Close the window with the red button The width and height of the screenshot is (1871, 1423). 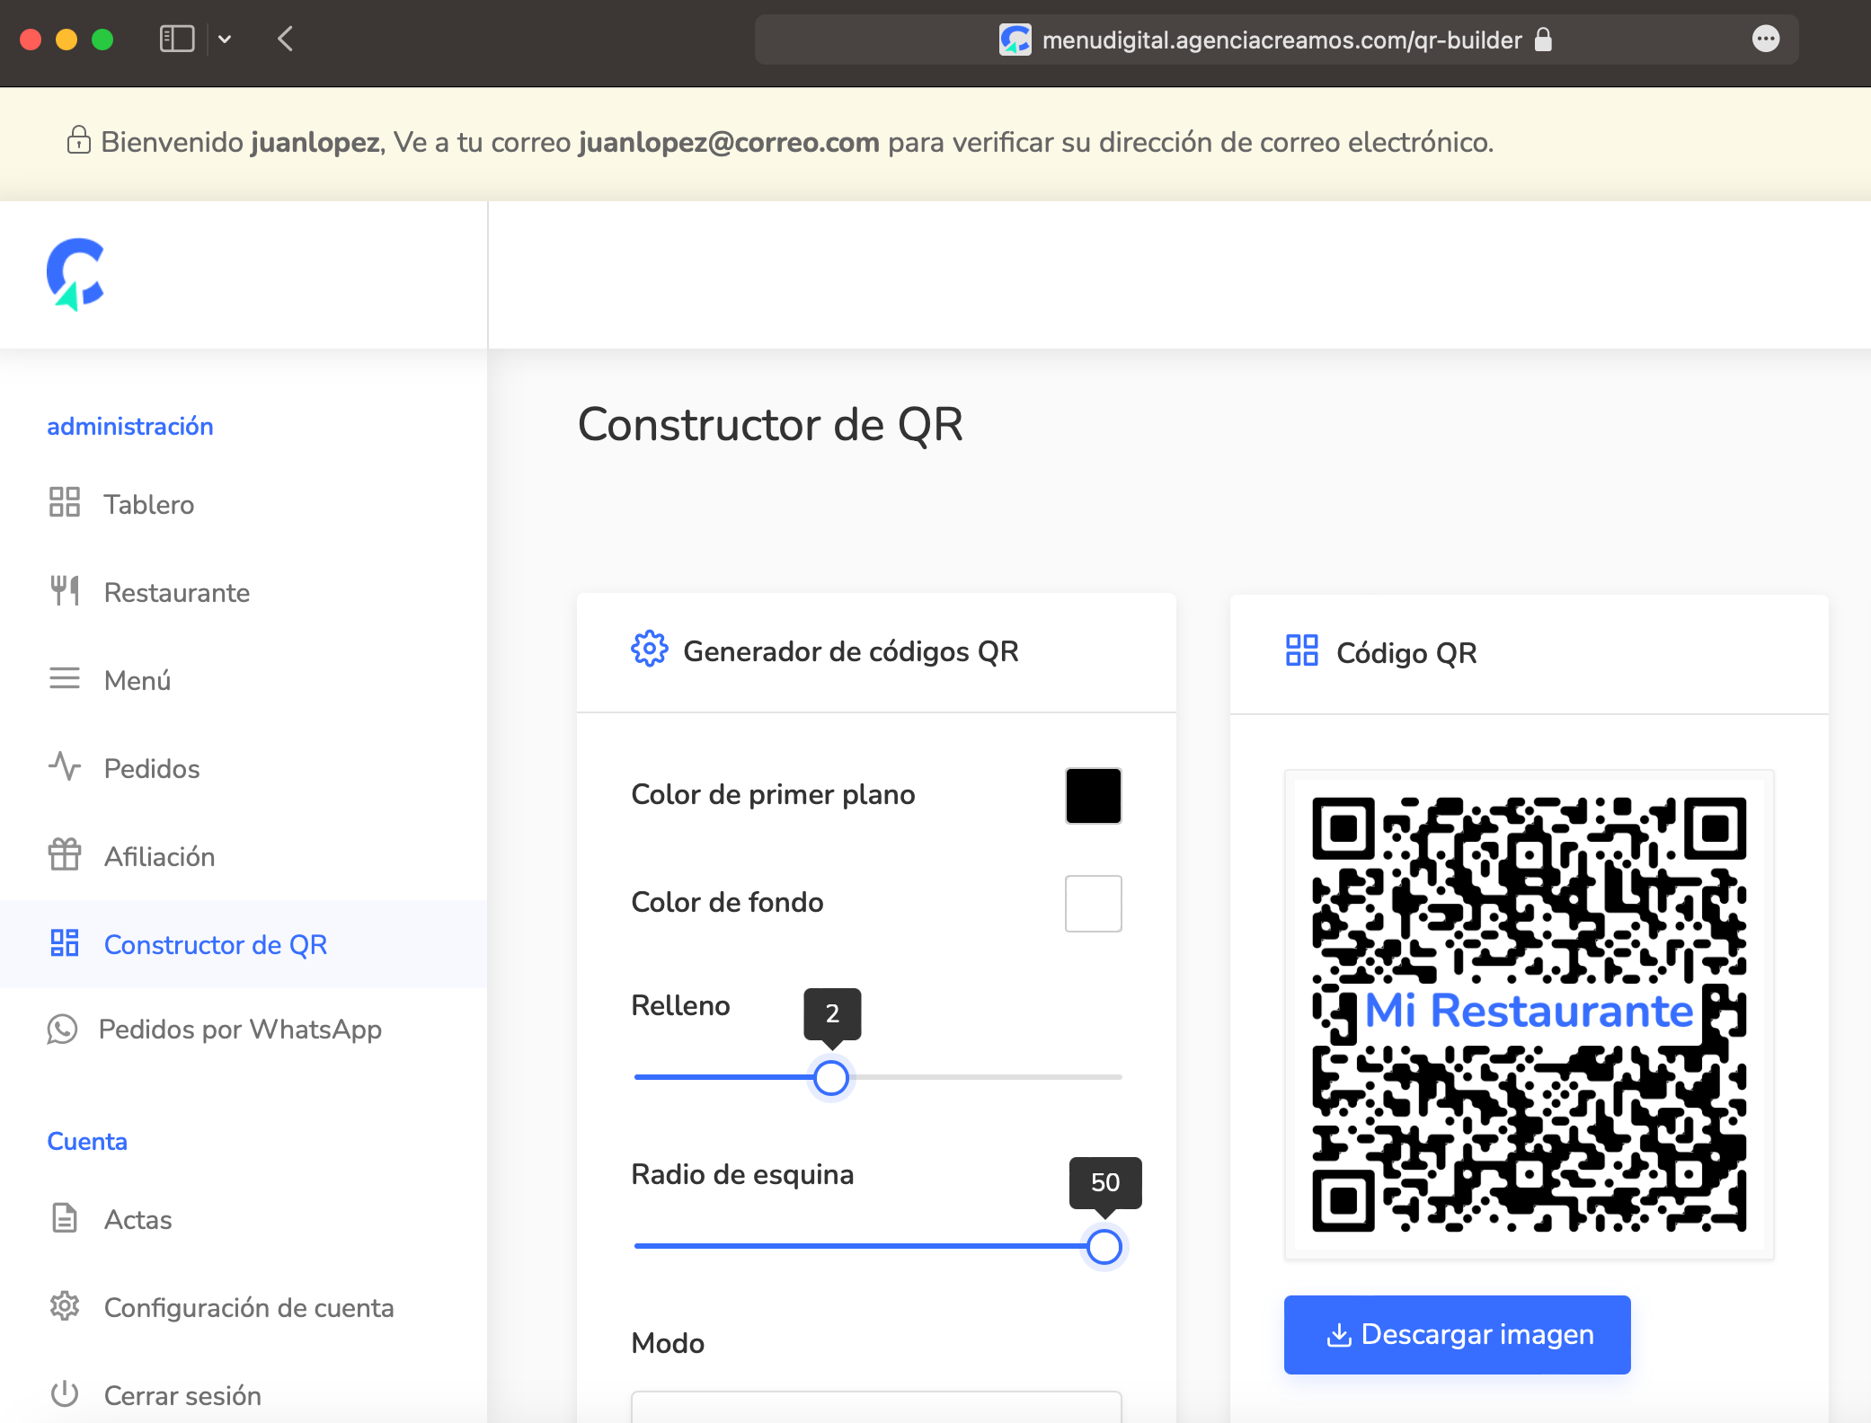coord(31,40)
